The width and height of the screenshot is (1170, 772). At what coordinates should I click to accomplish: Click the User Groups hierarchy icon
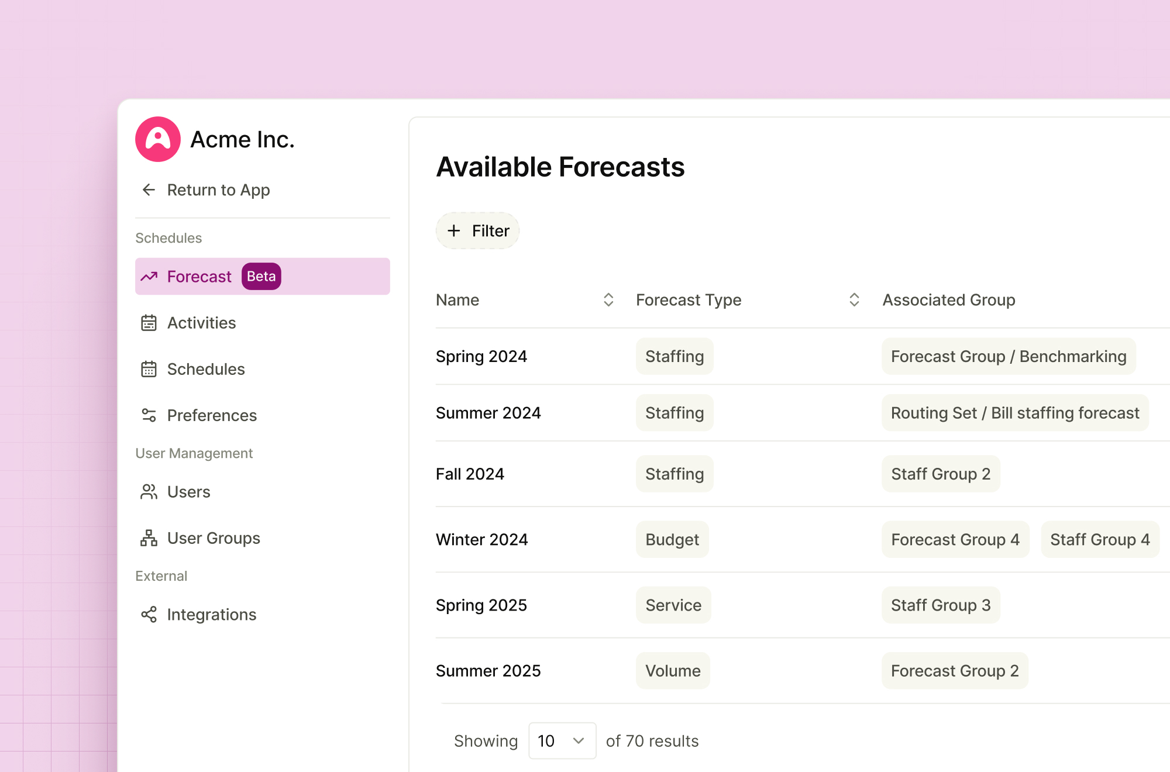pos(149,538)
